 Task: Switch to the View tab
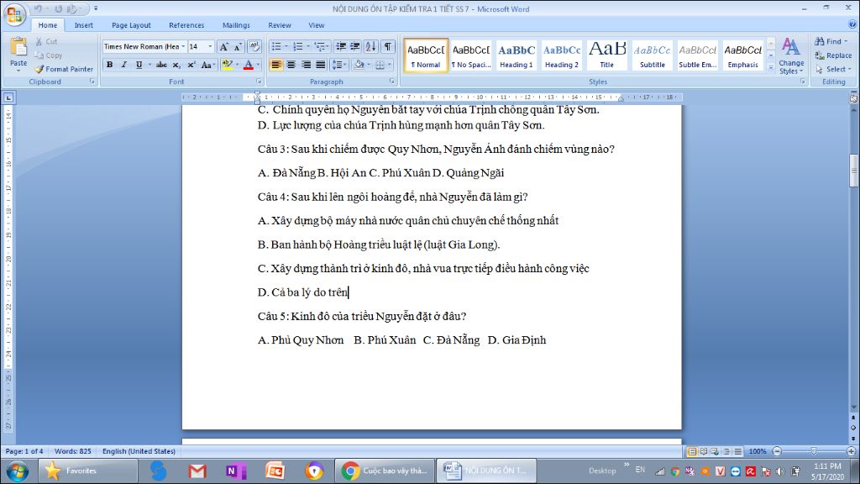pyautogui.click(x=316, y=25)
